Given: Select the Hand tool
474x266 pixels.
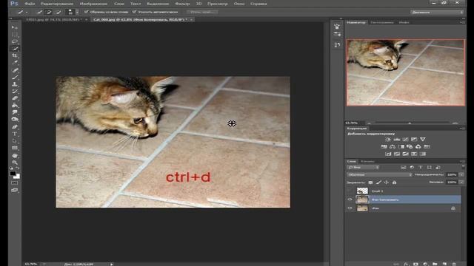Looking at the screenshot, I should (x=15, y=156).
